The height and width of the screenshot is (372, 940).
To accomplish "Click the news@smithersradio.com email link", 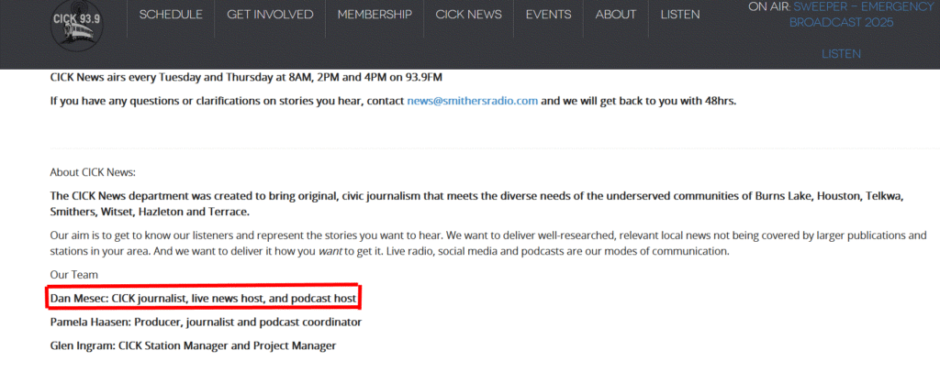I will [x=473, y=101].
